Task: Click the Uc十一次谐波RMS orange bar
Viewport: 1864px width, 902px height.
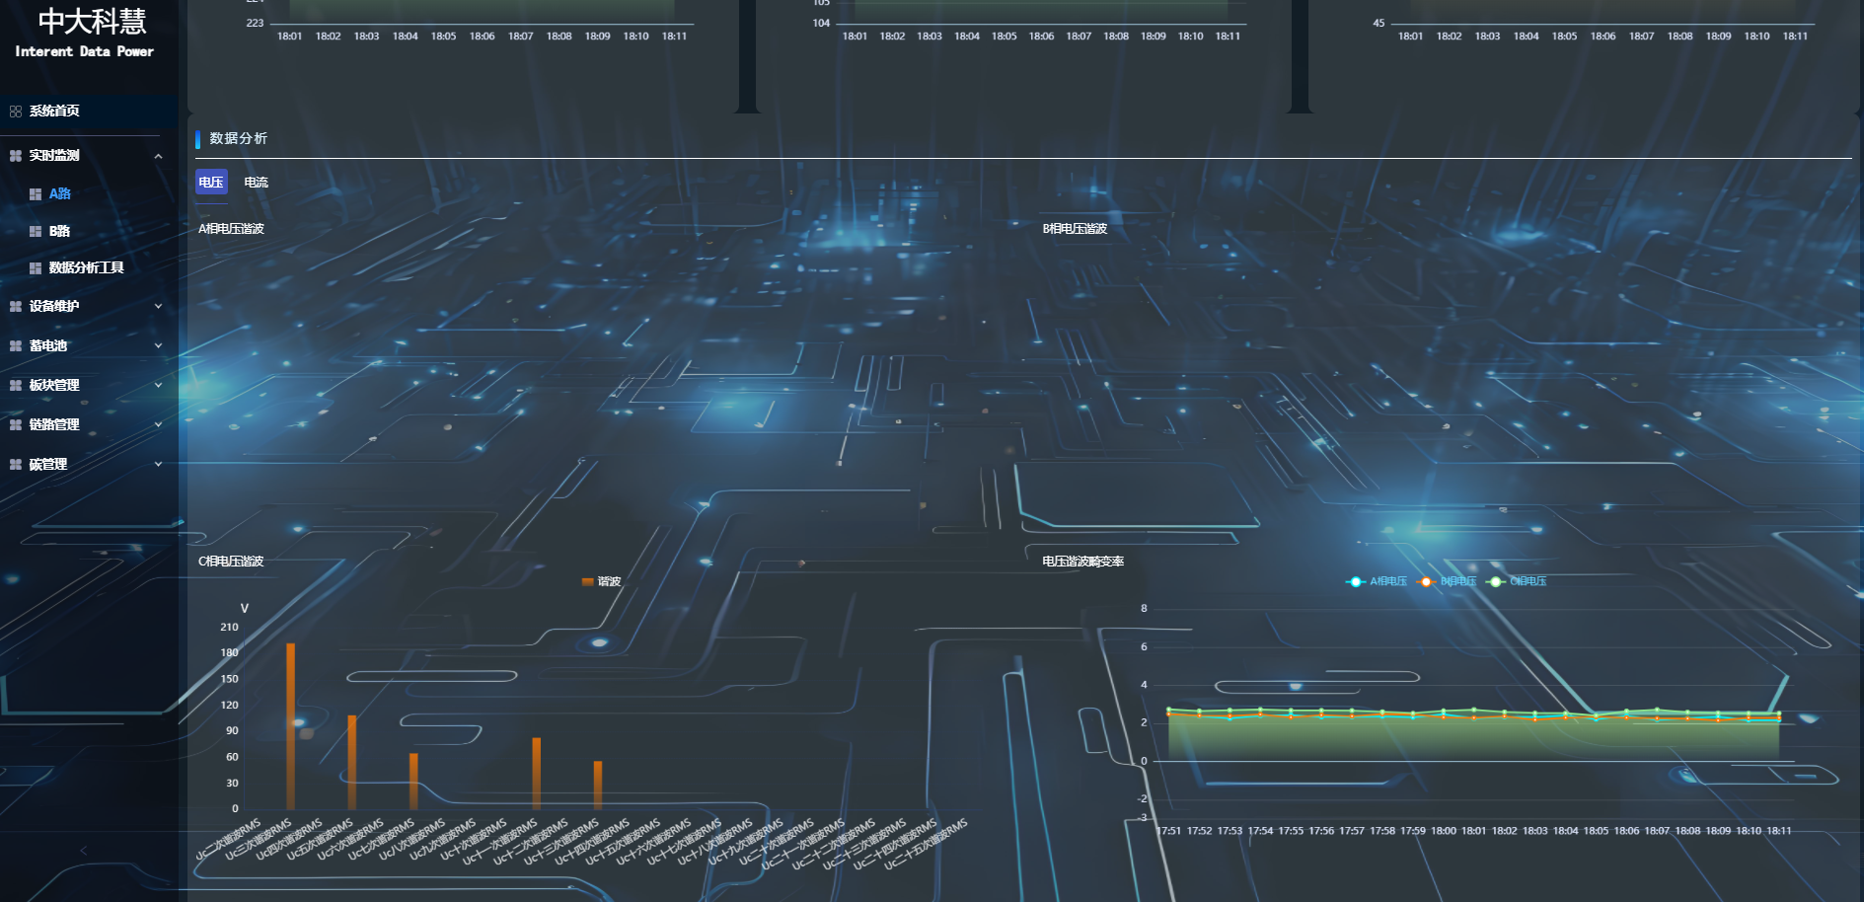Action: click(x=537, y=774)
